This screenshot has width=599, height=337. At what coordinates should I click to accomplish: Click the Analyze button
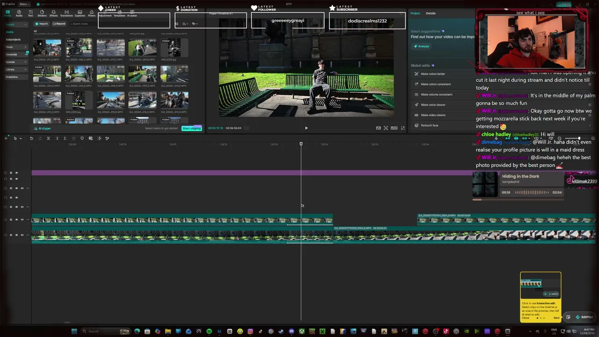421,46
